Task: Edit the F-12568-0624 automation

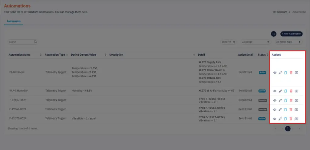Action: (x=280, y=109)
